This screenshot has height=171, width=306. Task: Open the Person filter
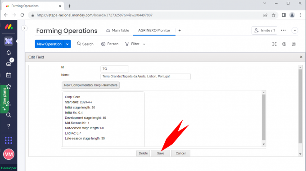110,44
